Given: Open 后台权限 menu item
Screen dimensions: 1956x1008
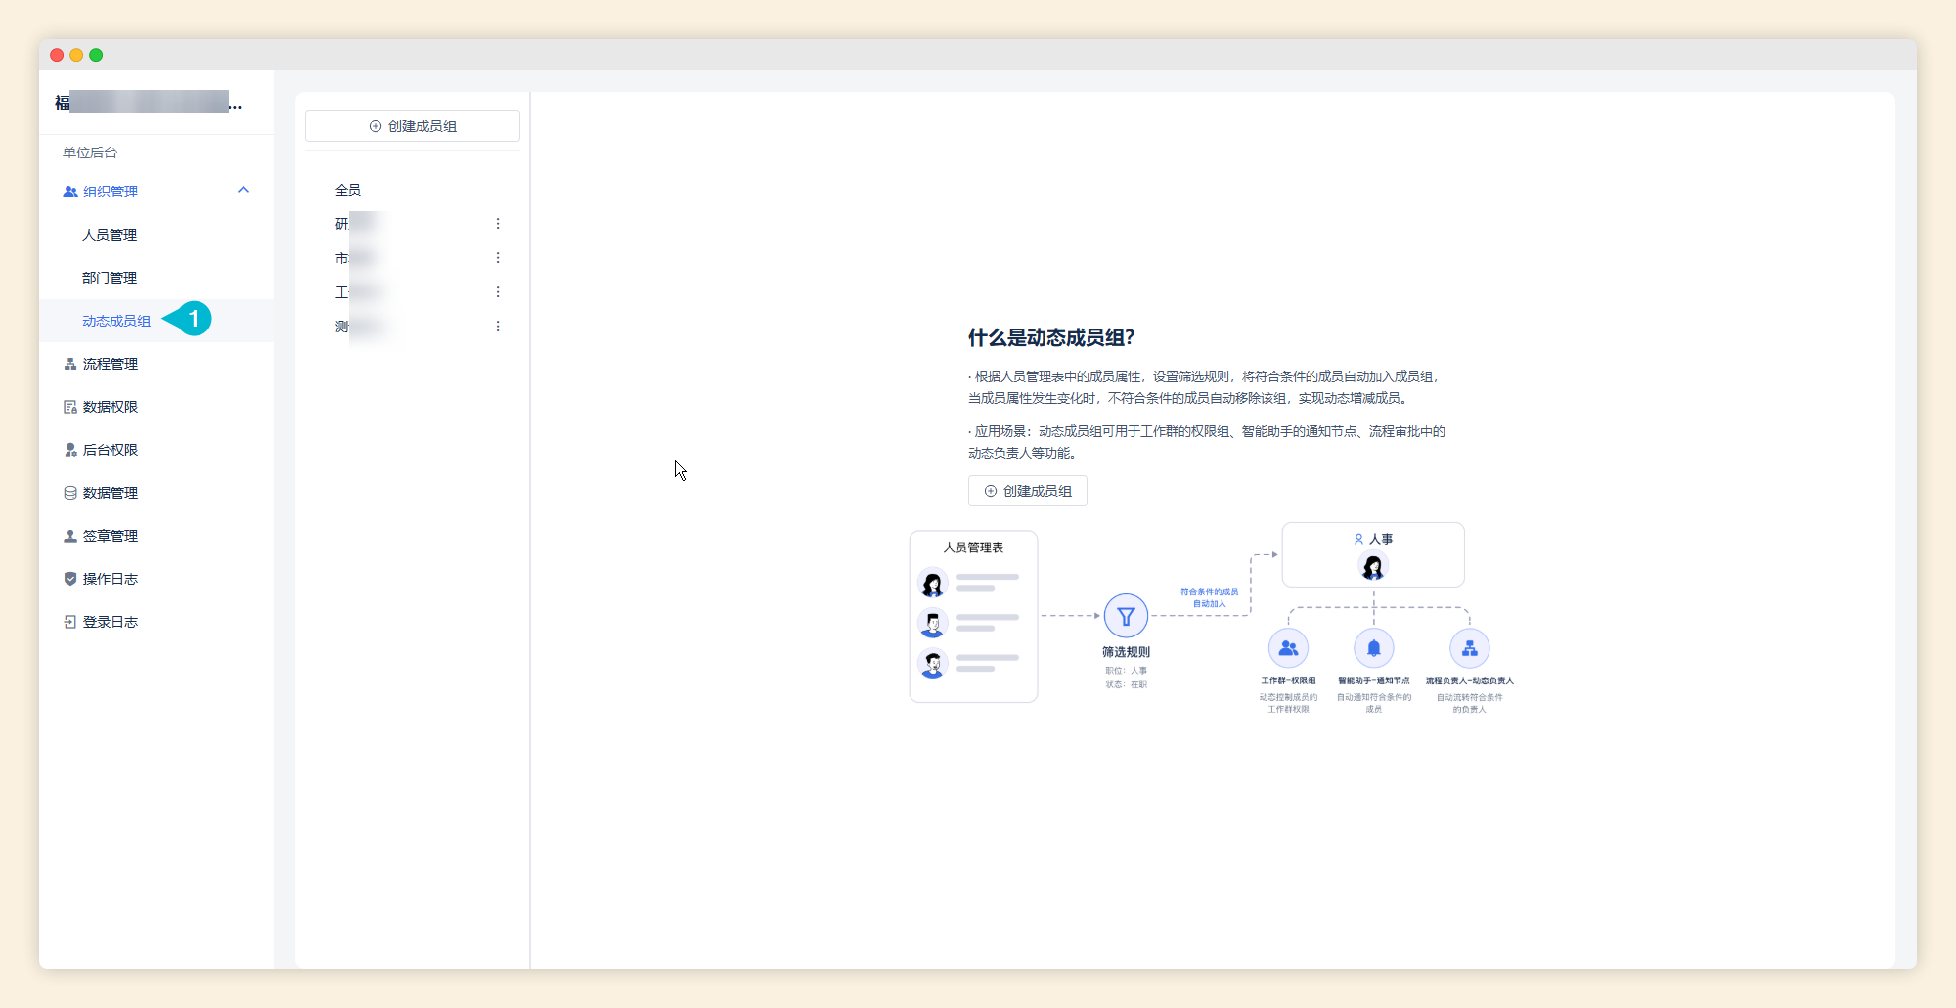Looking at the screenshot, I should coord(111,450).
